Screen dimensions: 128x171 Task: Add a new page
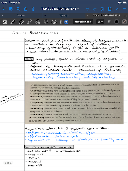[x=110, y=9]
